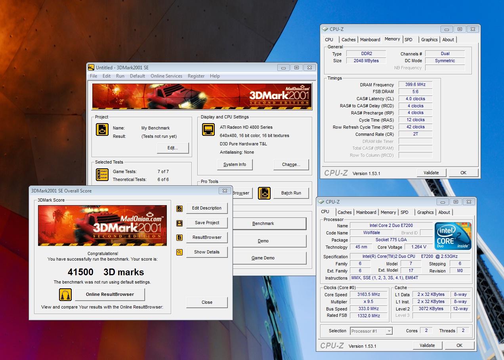Click the System Info button
This screenshot has width=504, height=360.
click(x=235, y=165)
